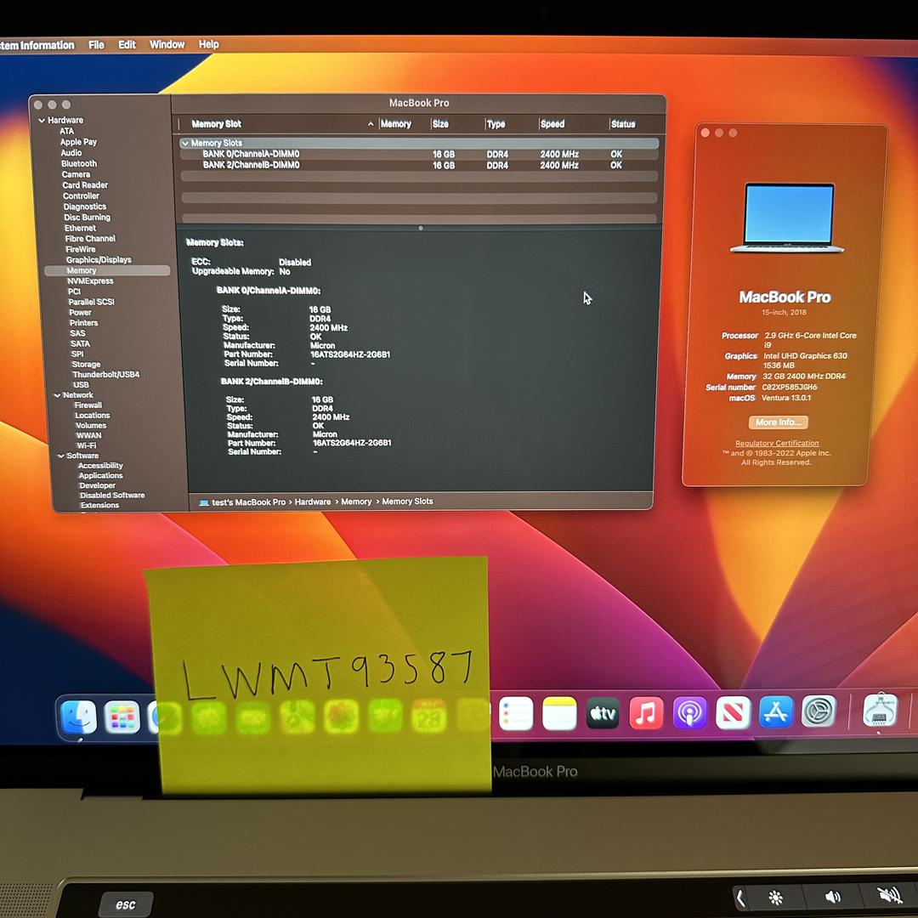Select Ethernet in the sidebar
918x918 pixels.
[80, 229]
